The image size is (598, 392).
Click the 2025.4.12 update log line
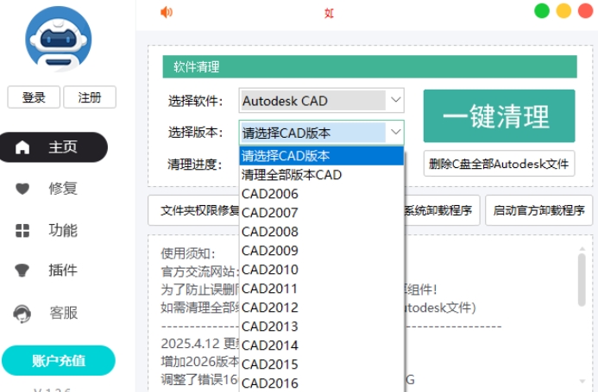pos(200,344)
